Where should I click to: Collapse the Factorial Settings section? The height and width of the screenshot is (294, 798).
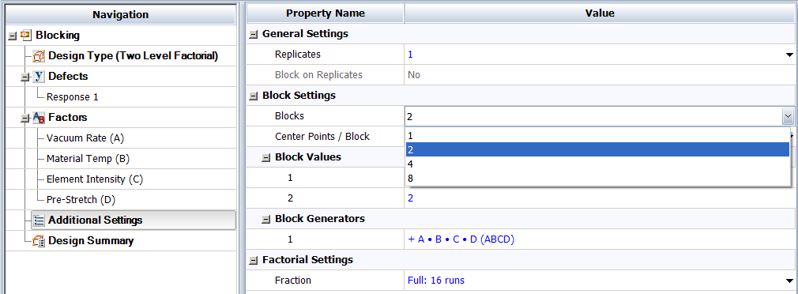pyautogui.click(x=253, y=261)
